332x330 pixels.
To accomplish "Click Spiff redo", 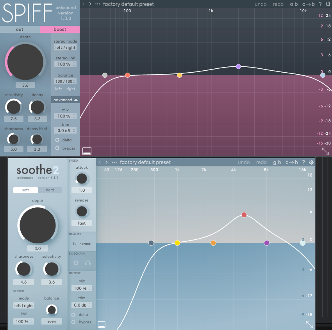I will tap(278, 4).
